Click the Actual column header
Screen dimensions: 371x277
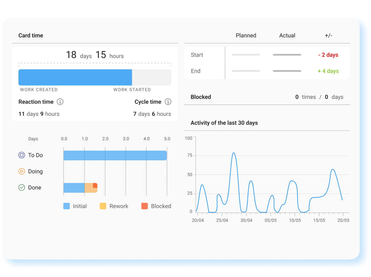[x=287, y=35]
